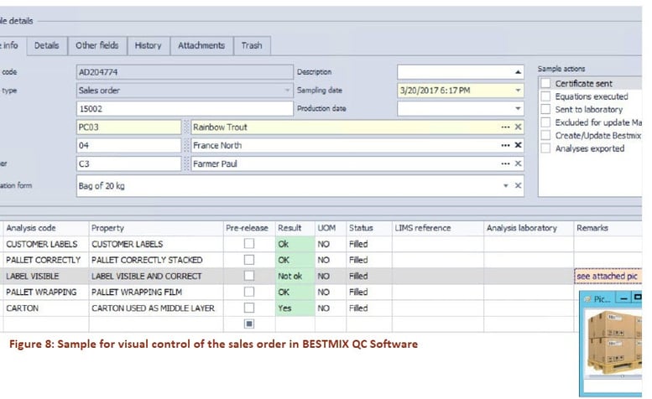Check Pre-release for LABEL VISIBLE row

pos(248,276)
